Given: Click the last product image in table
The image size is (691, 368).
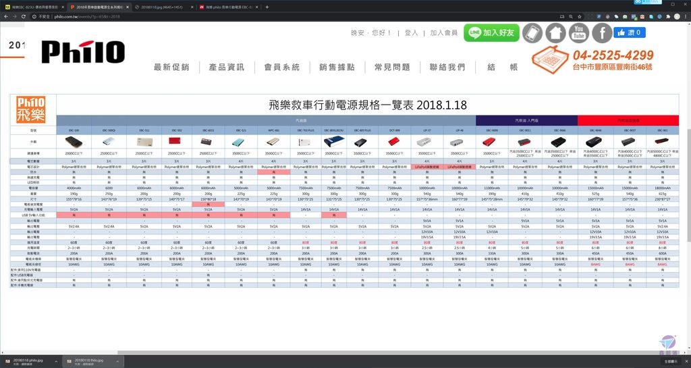Looking at the screenshot, I should pyautogui.click(x=662, y=141).
